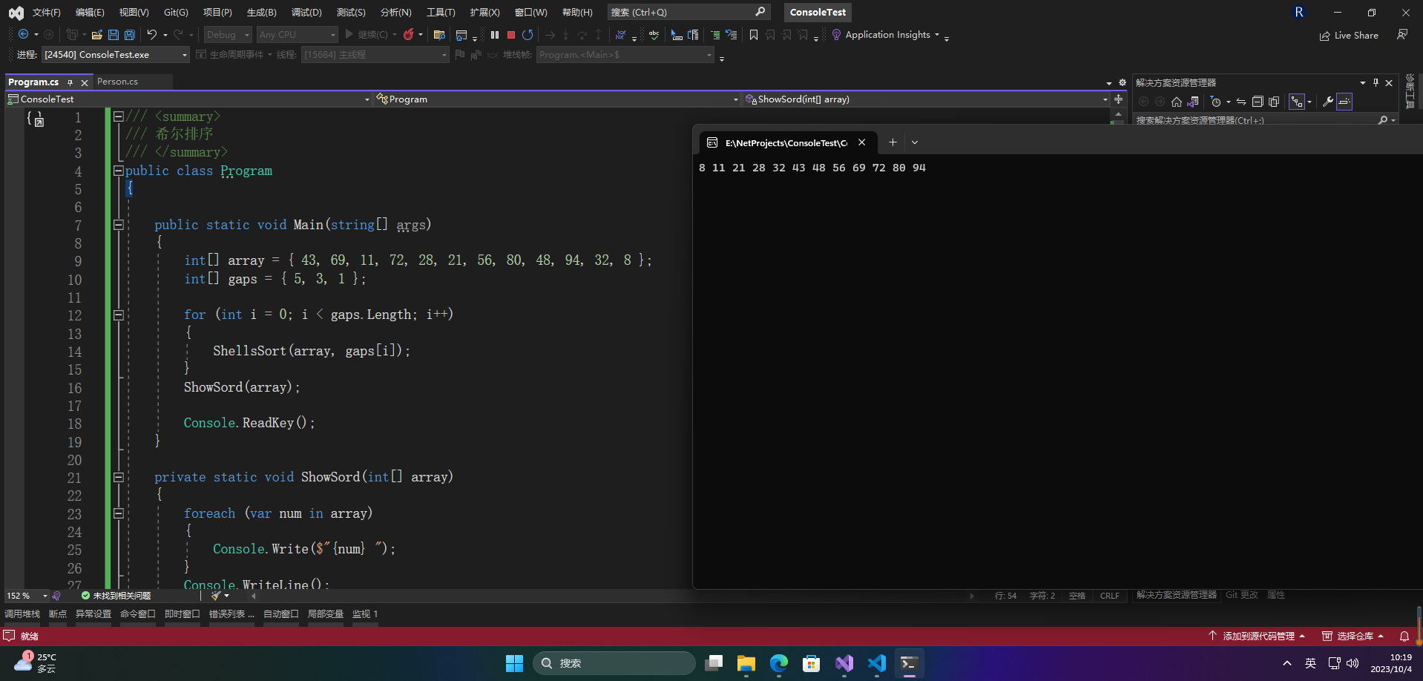Open the Debug configuration dropdown
Screen dimensions: 1423x681
tap(228, 34)
